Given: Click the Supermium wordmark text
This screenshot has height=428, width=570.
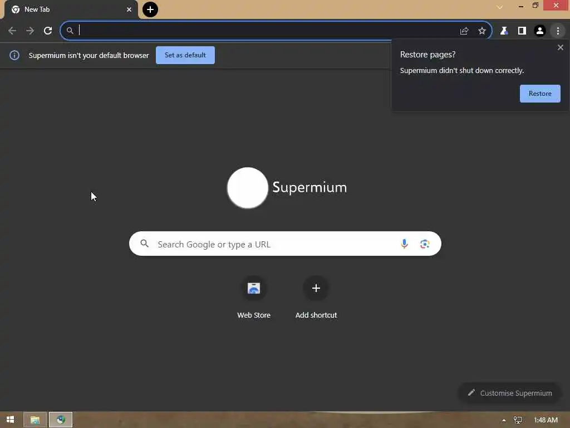Looking at the screenshot, I should 309,188.
